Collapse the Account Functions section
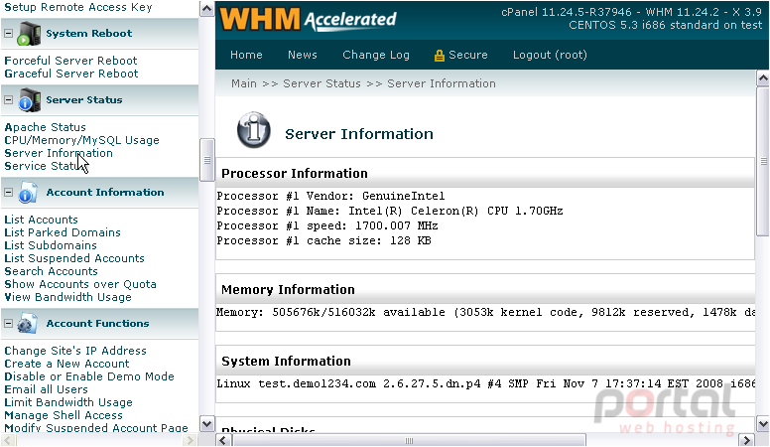This screenshot has width=770, height=447. click(x=8, y=324)
